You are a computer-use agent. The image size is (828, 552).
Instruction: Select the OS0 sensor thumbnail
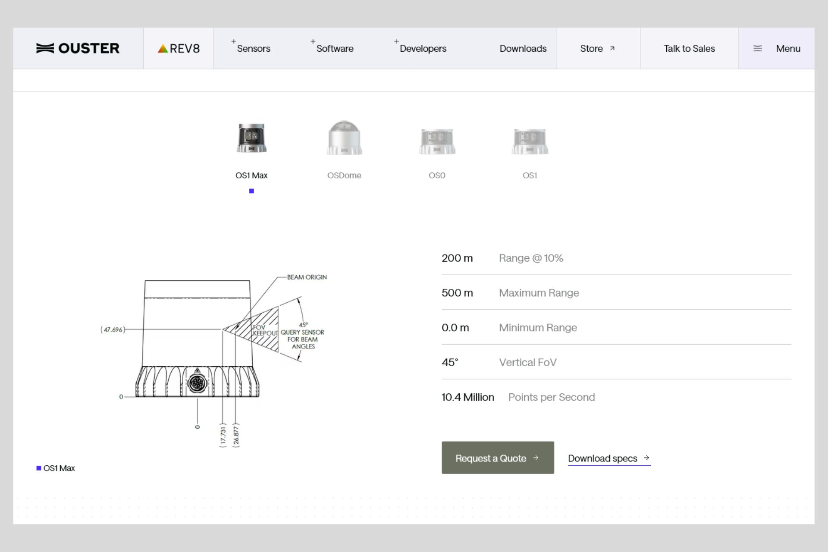click(x=437, y=141)
